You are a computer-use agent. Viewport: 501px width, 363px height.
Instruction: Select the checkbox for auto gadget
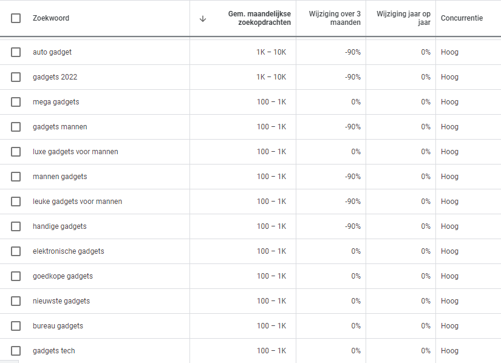(x=16, y=52)
